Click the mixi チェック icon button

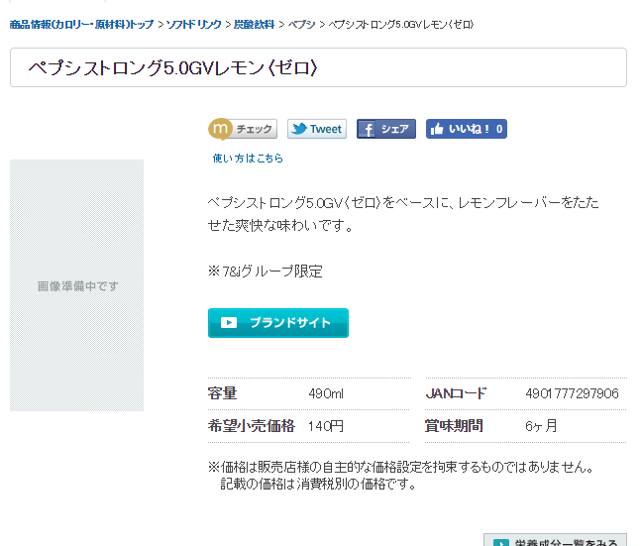(x=242, y=129)
